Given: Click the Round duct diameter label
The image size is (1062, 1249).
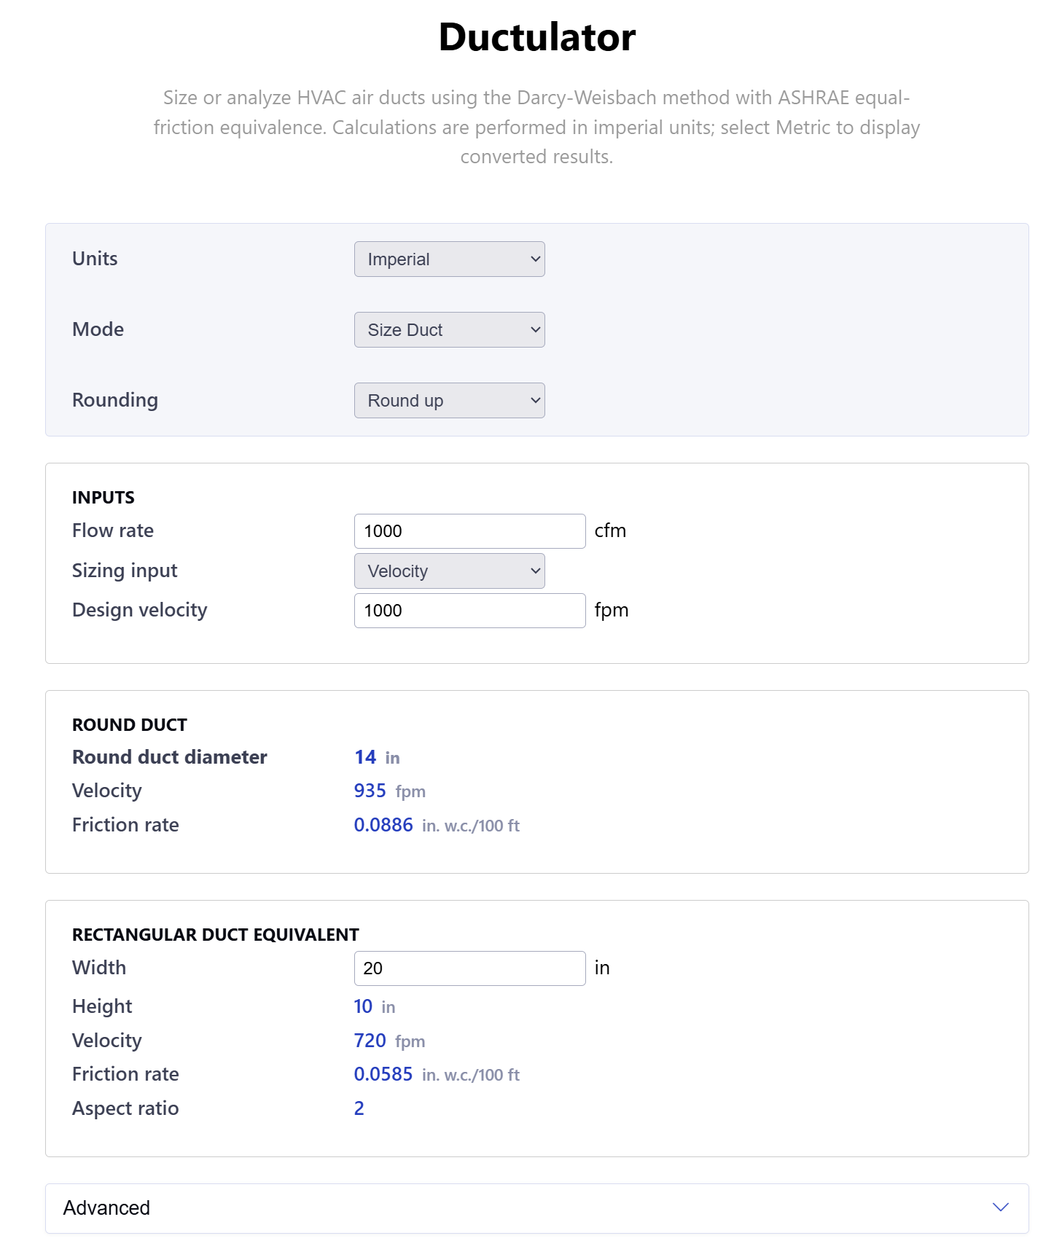Looking at the screenshot, I should click(x=169, y=757).
